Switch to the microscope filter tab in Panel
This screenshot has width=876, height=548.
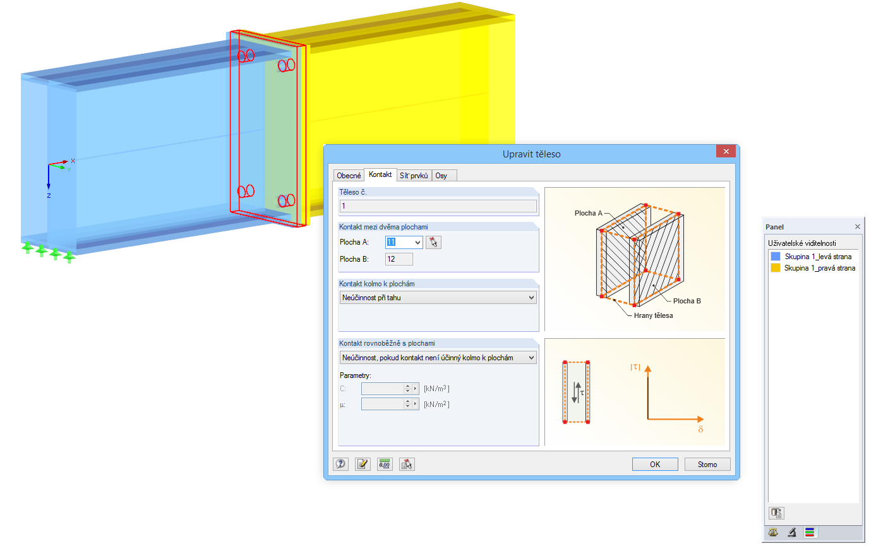click(792, 533)
